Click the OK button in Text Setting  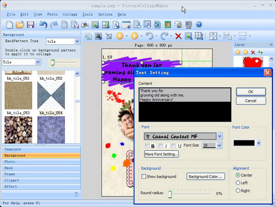251,92
